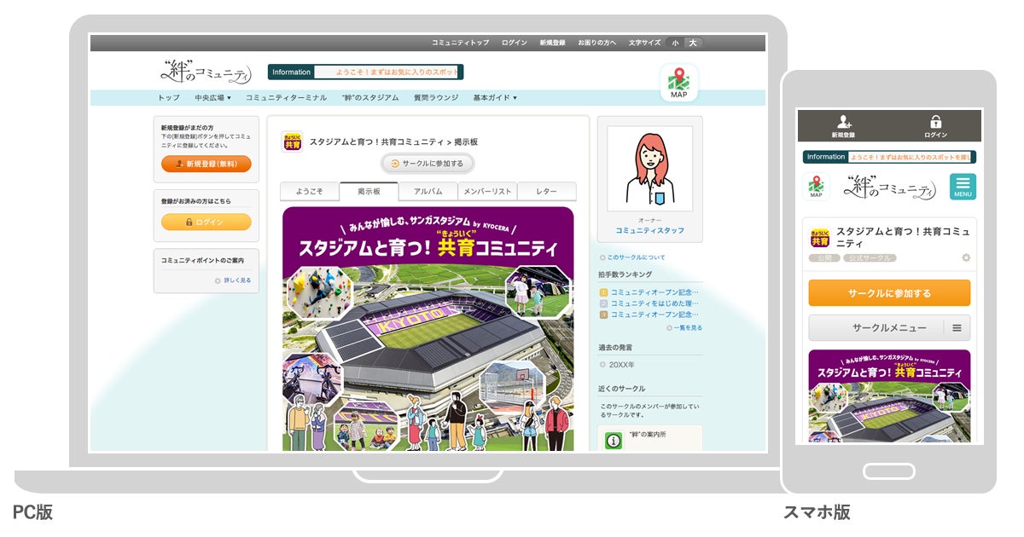This screenshot has height=537, width=1024.
Task: Open the smartphone MENU hamburger button
Action: tap(963, 187)
